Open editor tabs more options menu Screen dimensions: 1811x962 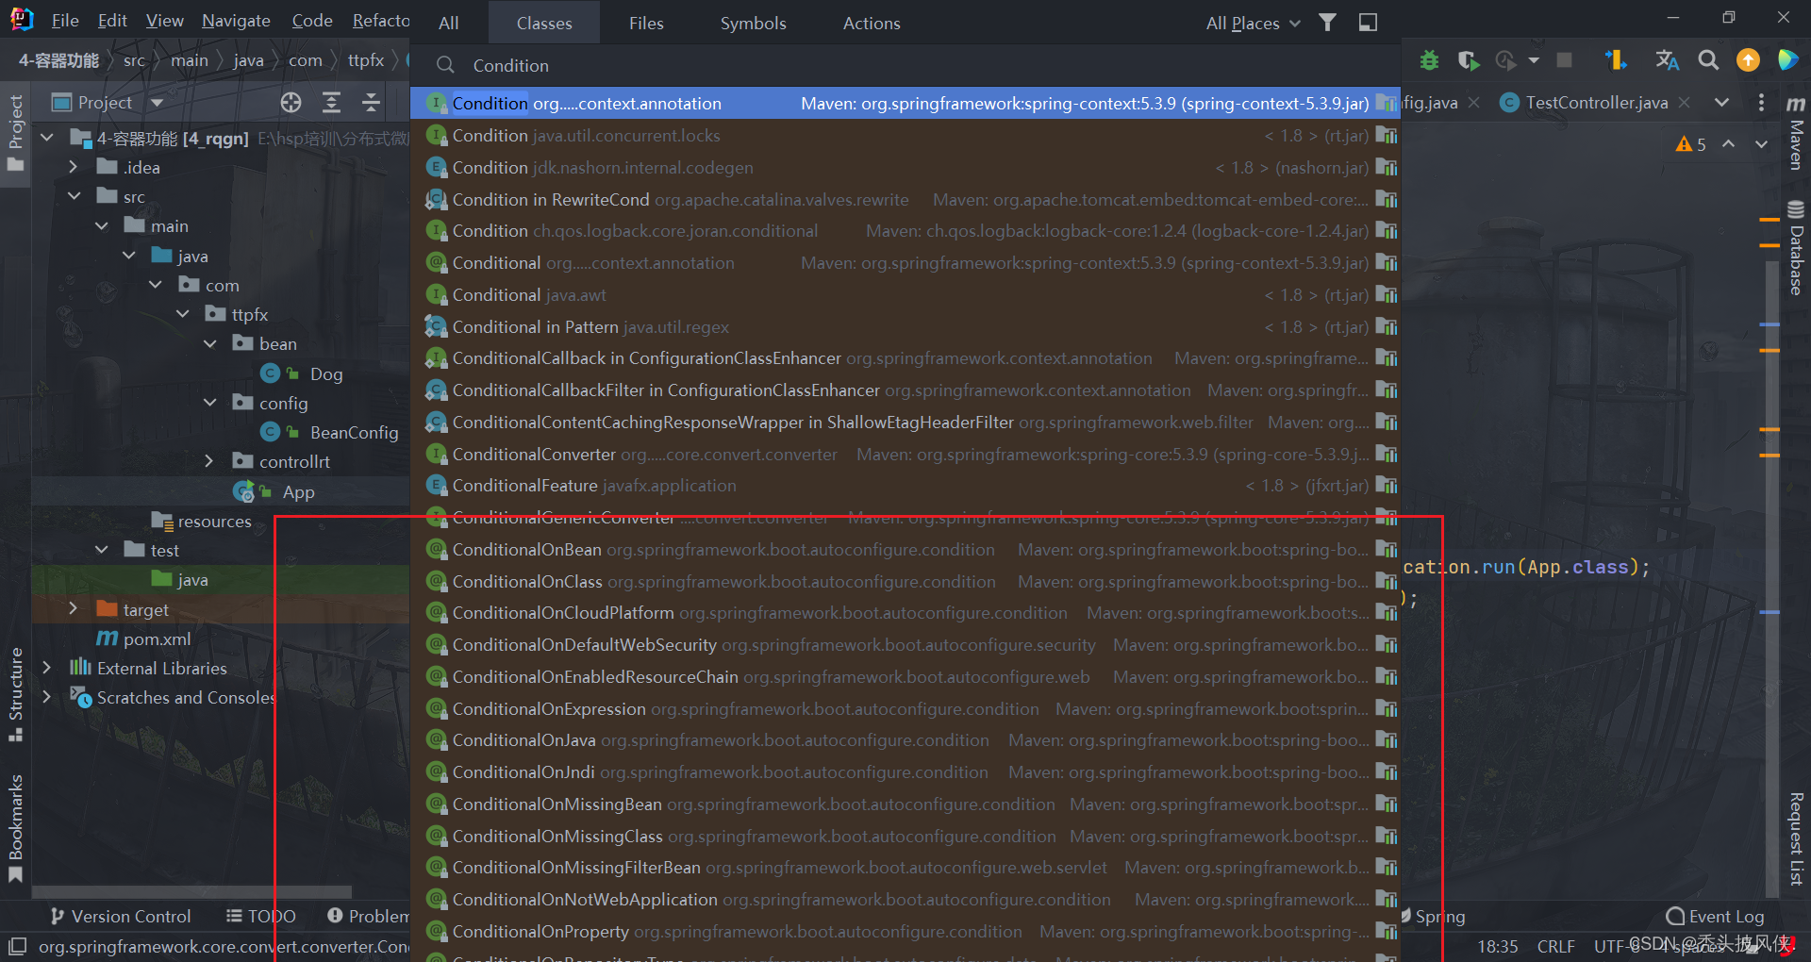[x=1761, y=102]
